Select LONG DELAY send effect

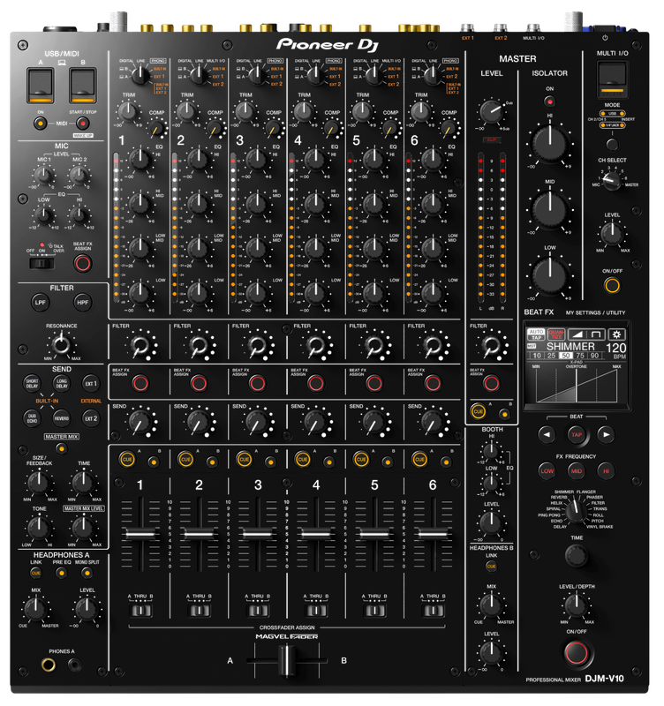(x=61, y=384)
